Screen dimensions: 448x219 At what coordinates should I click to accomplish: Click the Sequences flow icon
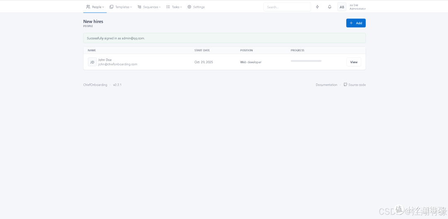(139, 7)
